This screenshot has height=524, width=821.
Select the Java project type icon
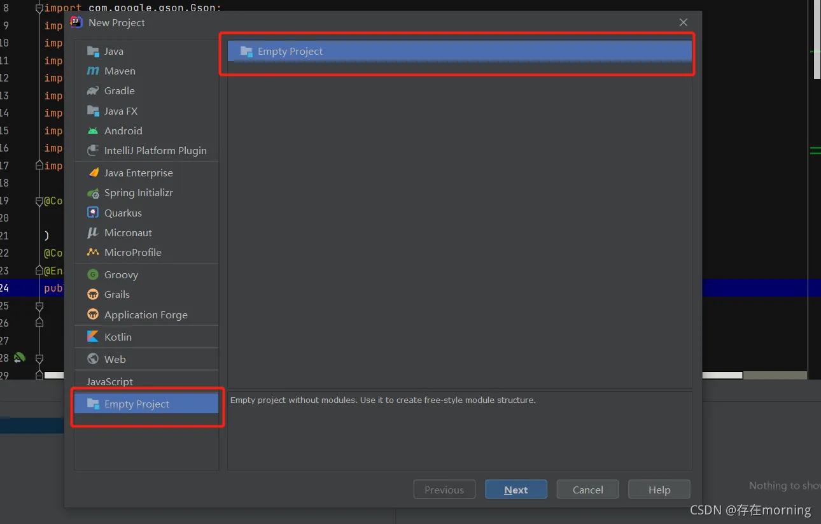(x=93, y=52)
